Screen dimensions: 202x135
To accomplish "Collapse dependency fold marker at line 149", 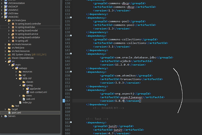I will click(x=71, y=72).
